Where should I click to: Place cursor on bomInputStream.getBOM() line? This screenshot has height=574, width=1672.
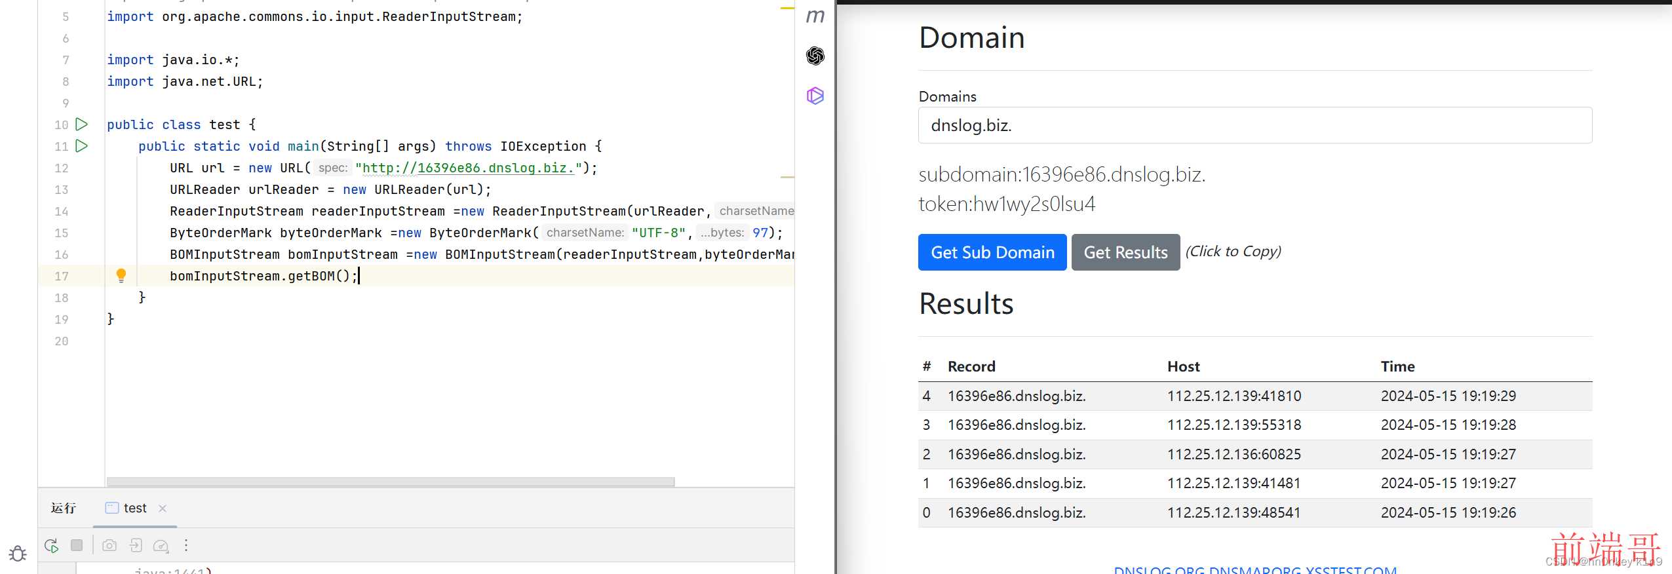pos(263,276)
